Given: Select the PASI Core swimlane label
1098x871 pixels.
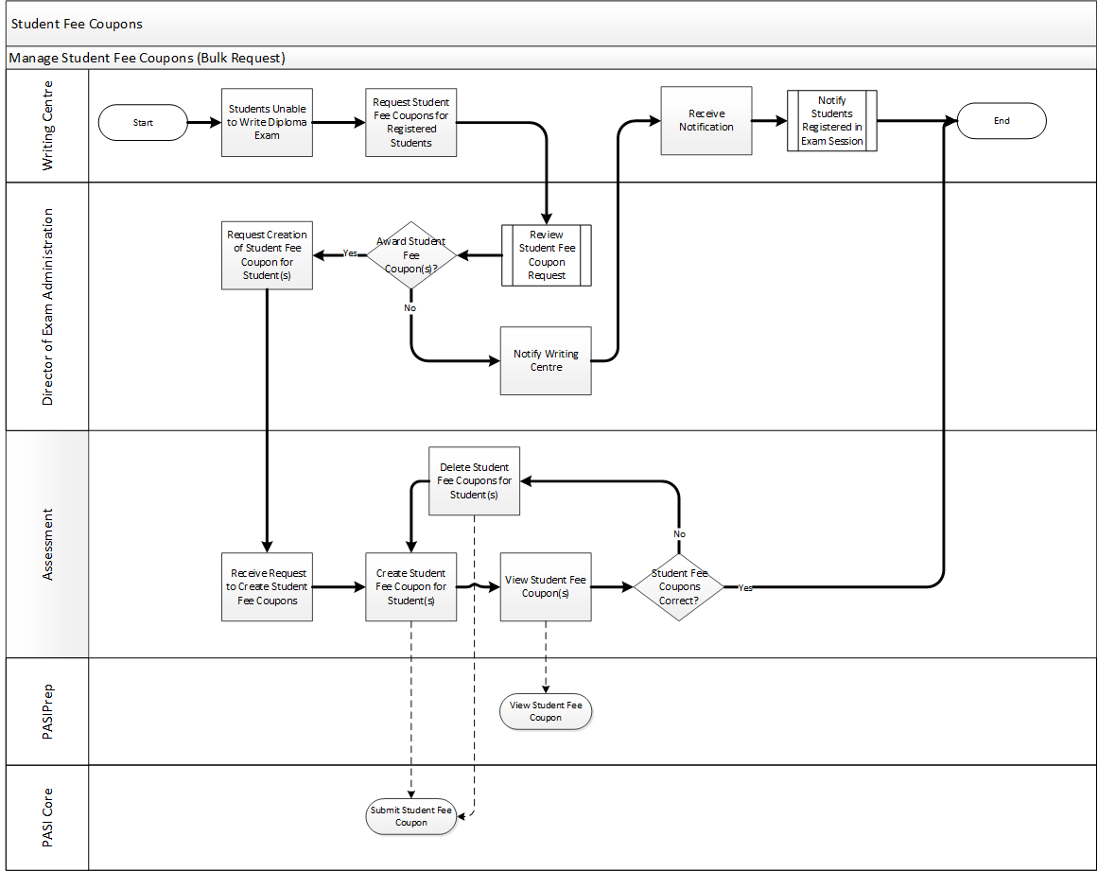Looking at the screenshot, I should point(47,816).
